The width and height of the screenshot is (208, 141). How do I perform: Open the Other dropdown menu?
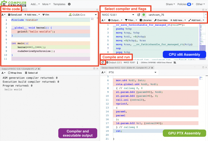[200, 4]
